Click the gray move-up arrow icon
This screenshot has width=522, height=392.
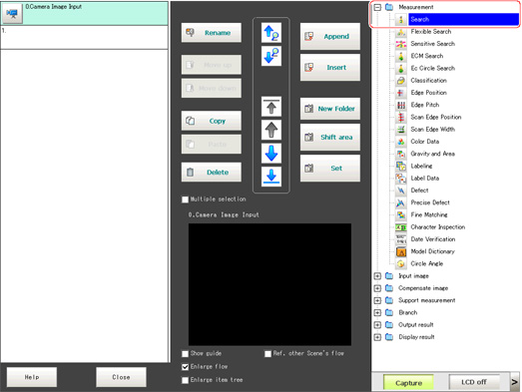271,130
